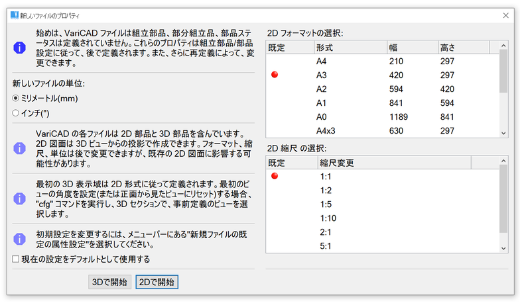520x303 pixels.
Task: Click the info icon beside the cfg command text
Action: tap(21, 197)
